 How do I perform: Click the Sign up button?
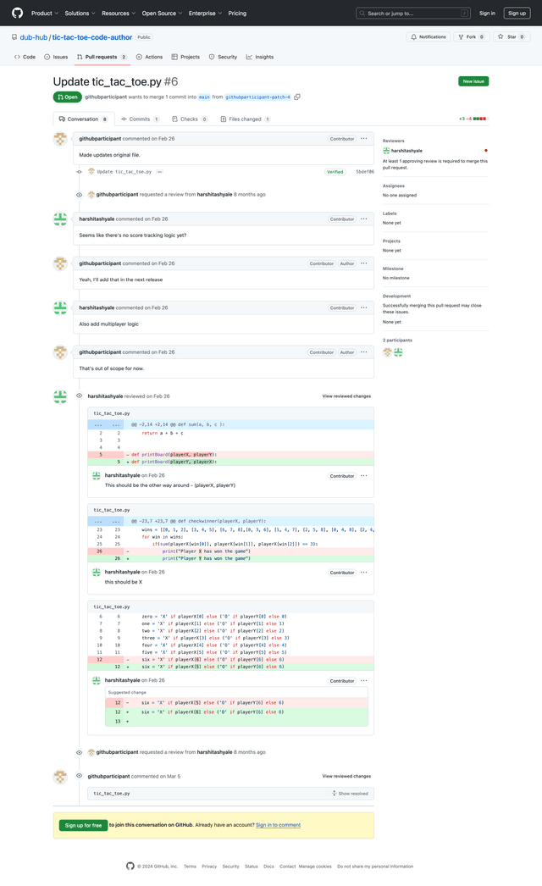tap(517, 13)
